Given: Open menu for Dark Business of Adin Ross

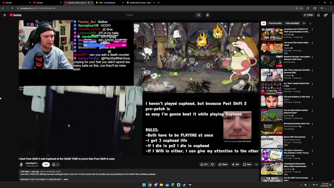Looking at the screenshot, I should 312,97.
